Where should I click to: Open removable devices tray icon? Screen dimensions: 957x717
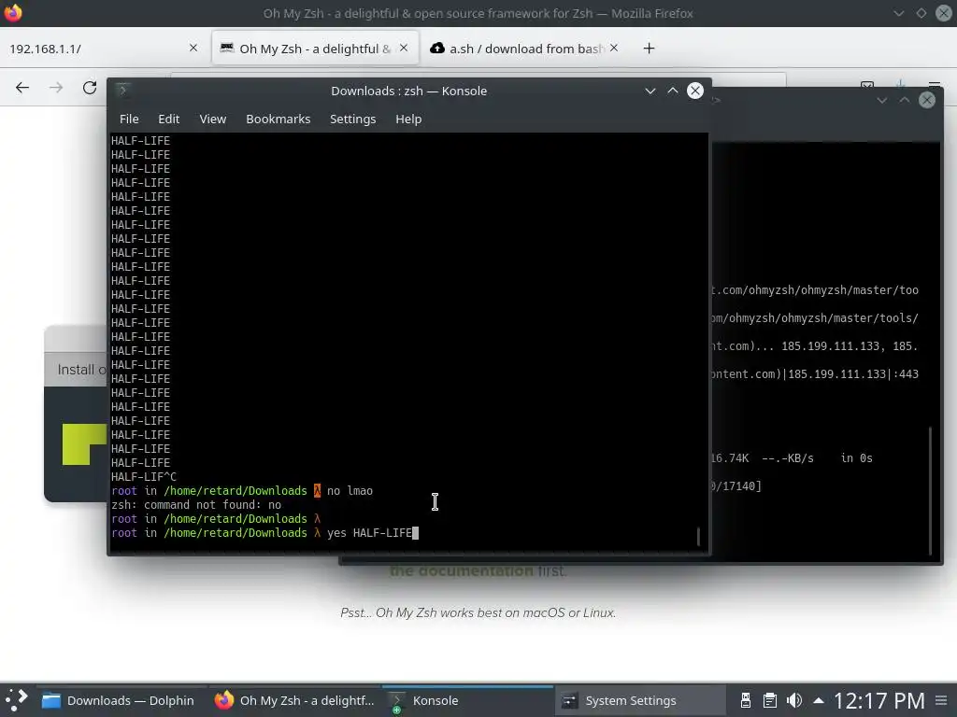(745, 700)
